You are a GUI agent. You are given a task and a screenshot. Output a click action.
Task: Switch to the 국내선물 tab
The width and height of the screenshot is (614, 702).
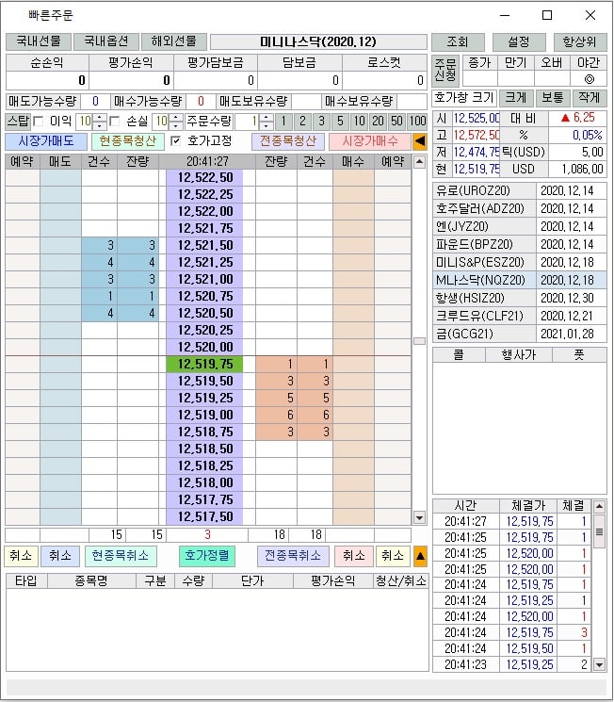pos(39,41)
